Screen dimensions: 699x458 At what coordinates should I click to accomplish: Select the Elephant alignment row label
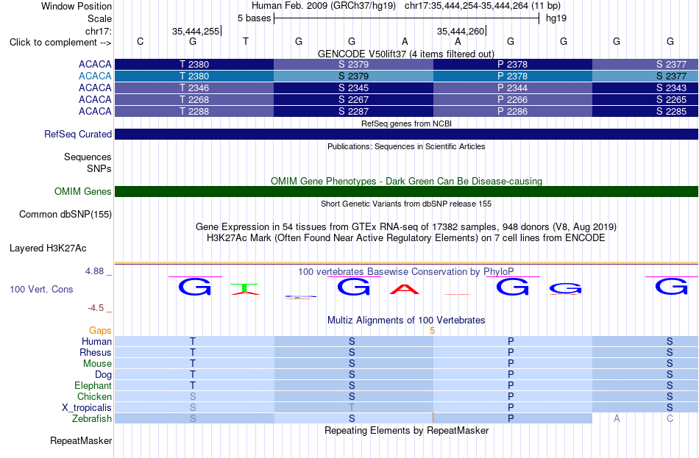coord(93,385)
